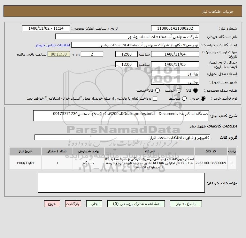Click the دستگاه unit cell
Image resolution: width=246 pixels, height=238 pixels.
(88, 163)
